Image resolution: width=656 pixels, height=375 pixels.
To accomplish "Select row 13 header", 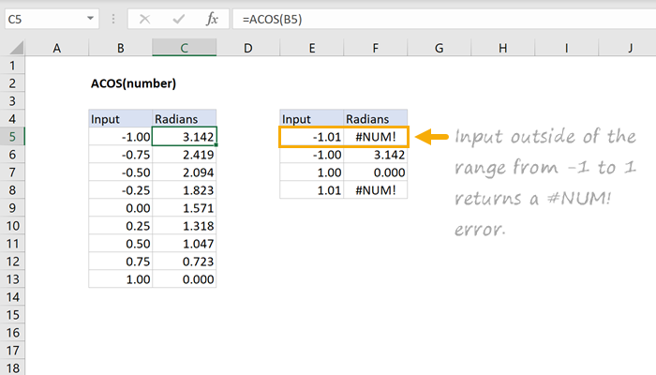I will point(12,279).
